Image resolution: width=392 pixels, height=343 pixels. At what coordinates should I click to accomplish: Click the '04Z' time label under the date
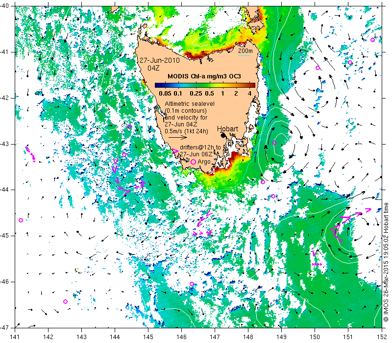tap(153, 68)
